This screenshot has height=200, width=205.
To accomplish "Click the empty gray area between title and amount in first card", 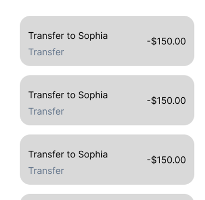I will coord(127,41).
